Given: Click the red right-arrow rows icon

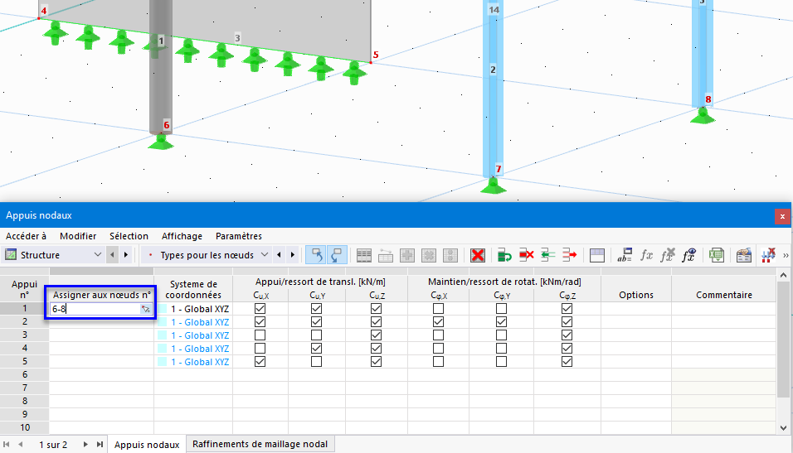Looking at the screenshot, I should tap(570, 255).
